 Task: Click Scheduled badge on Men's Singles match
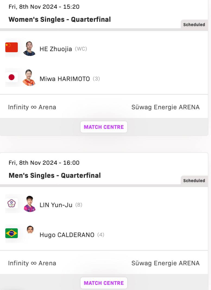194,181
